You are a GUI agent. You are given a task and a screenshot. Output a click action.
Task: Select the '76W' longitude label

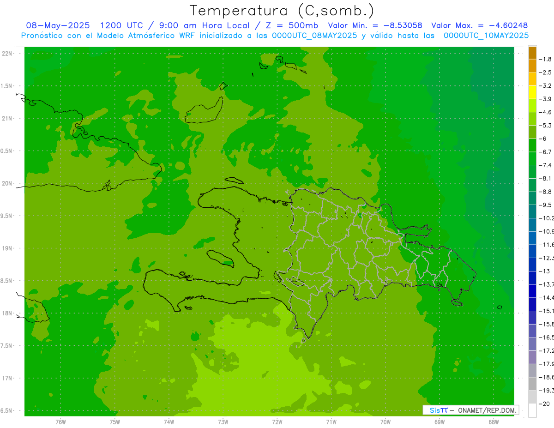tap(60, 422)
